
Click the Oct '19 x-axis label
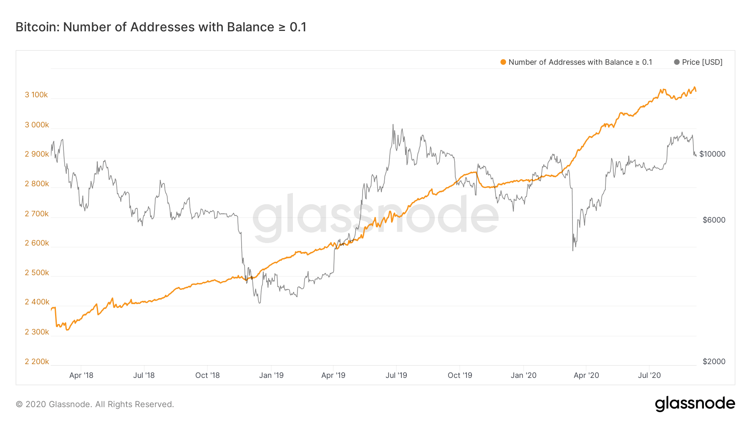(x=460, y=375)
